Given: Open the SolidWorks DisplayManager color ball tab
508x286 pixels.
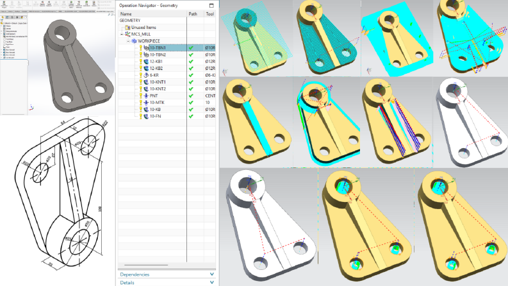Looking at the screenshot, I should tap(22, 17).
